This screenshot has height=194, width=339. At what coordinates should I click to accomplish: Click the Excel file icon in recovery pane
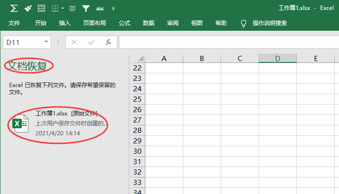pyautogui.click(x=20, y=123)
